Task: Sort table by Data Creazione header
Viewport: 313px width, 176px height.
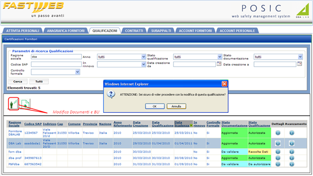Action: click(141, 124)
